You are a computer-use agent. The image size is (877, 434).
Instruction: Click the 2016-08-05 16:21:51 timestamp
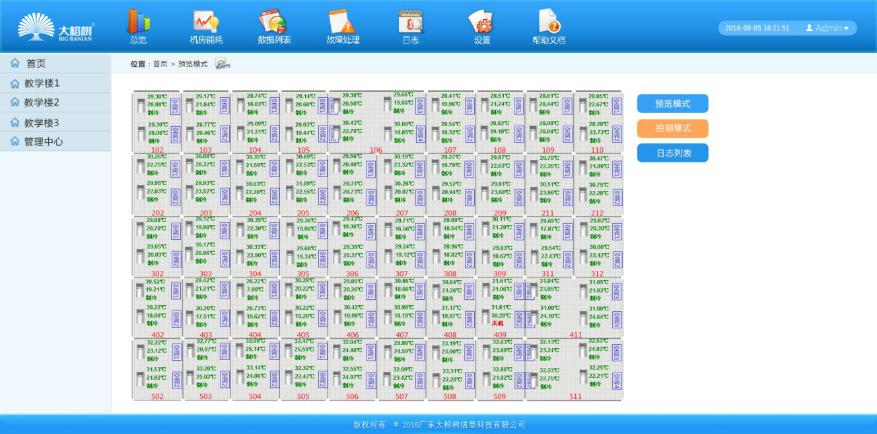pyautogui.click(x=757, y=28)
